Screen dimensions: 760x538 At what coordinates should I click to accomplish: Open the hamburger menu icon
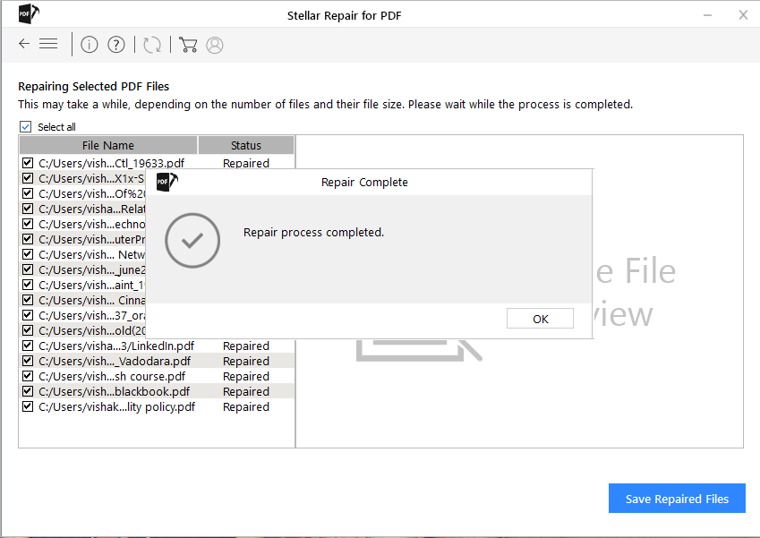tap(48, 44)
